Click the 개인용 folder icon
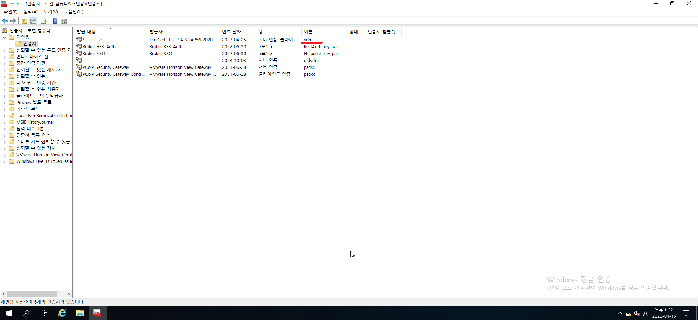The height and width of the screenshot is (320, 698). pos(12,37)
